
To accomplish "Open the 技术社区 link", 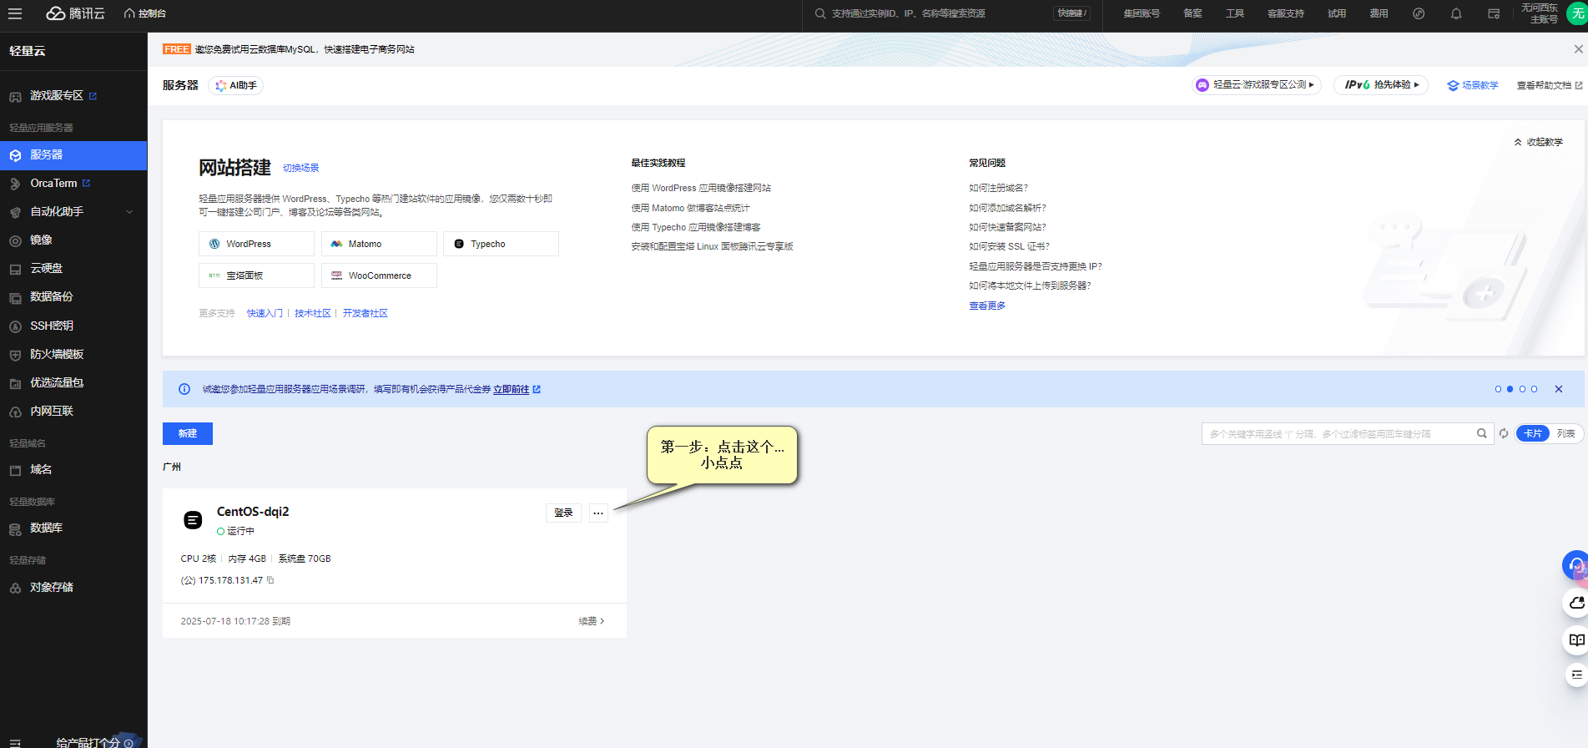I will coord(313,313).
